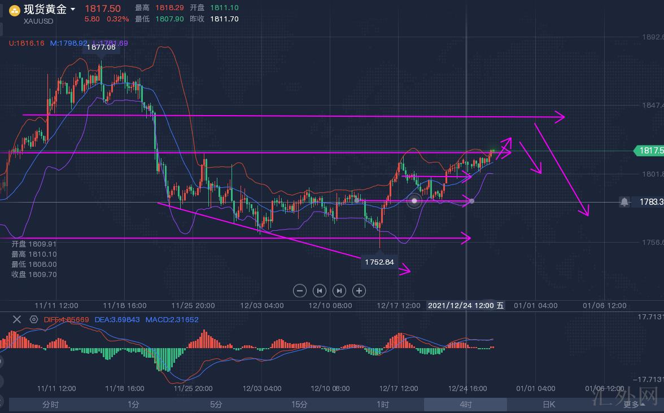The height and width of the screenshot is (413, 664).
Task: Switch chart to 5分 interval
Action: coord(216,405)
